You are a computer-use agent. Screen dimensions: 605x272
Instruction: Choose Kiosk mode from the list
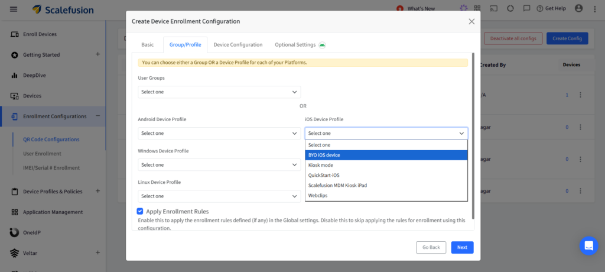[386, 165]
